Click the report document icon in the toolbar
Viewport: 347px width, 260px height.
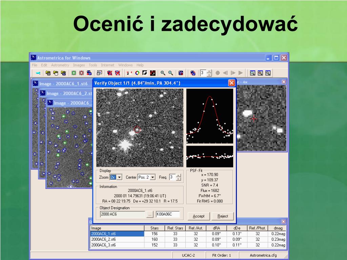(x=99, y=73)
